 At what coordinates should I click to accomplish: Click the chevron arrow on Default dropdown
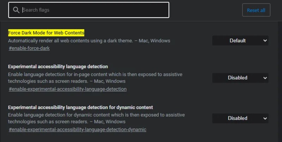[x=265, y=41]
